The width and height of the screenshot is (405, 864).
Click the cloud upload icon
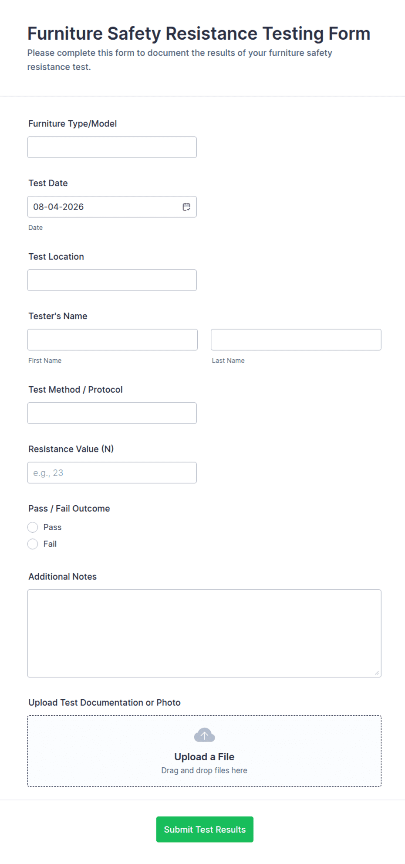[204, 735]
